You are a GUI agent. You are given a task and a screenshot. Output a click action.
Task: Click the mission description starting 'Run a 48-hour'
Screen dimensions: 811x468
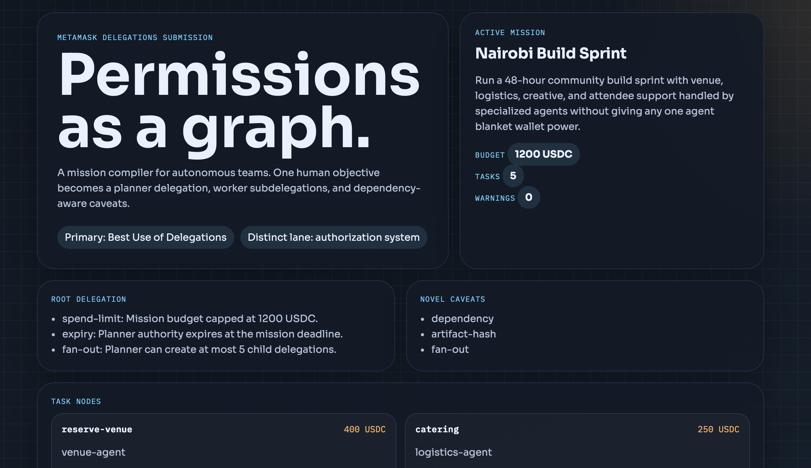click(x=604, y=103)
